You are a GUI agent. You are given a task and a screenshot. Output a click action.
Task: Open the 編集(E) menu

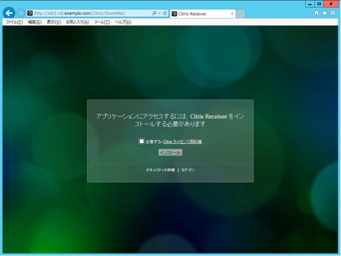tap(35, 22)
